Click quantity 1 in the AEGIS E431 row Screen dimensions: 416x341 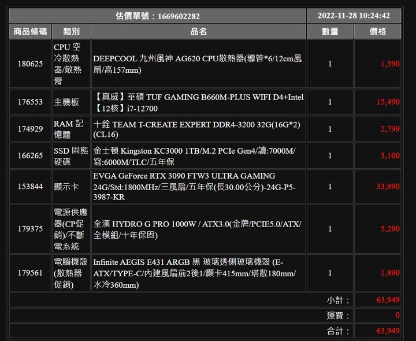(x=330, y=273)
